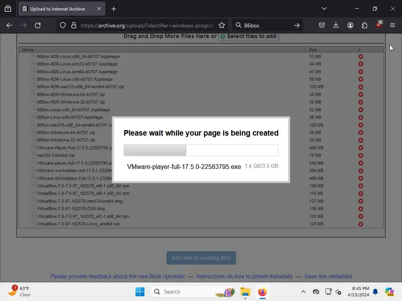
Task: Open feedback about the new Beta Uploader link
Action: point(117,276)
